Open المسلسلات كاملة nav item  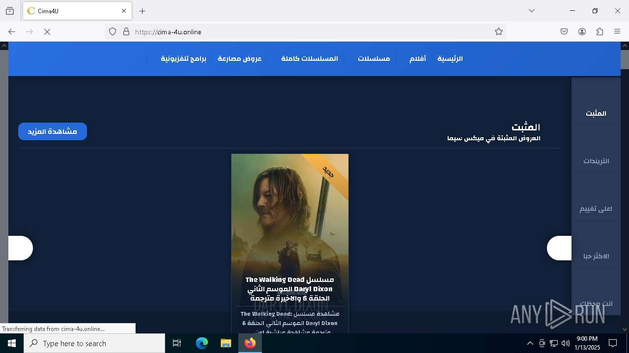(x=310, y=59)
